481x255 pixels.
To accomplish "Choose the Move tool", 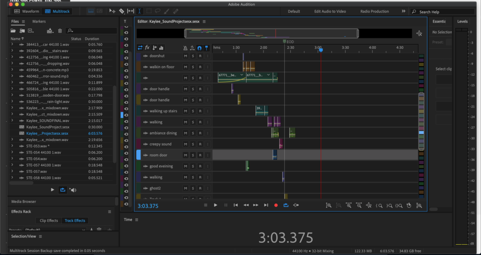I will pyautogui.click(x=112, y=11).
